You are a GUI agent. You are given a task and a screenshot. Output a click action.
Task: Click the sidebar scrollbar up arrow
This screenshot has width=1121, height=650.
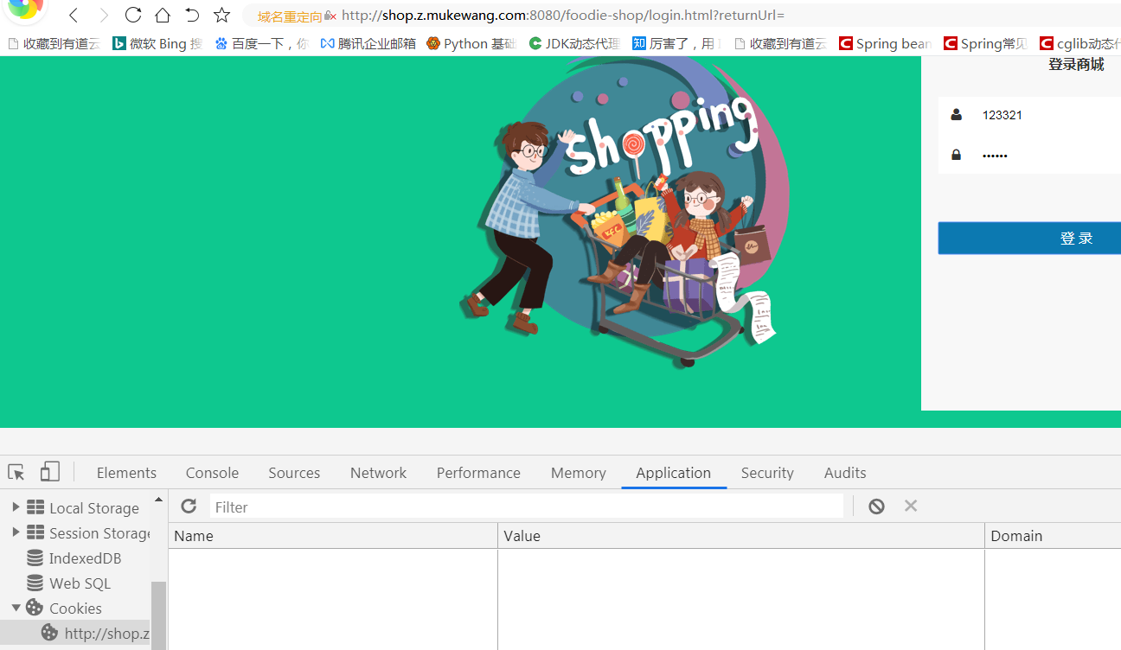[x=158, y=500]
